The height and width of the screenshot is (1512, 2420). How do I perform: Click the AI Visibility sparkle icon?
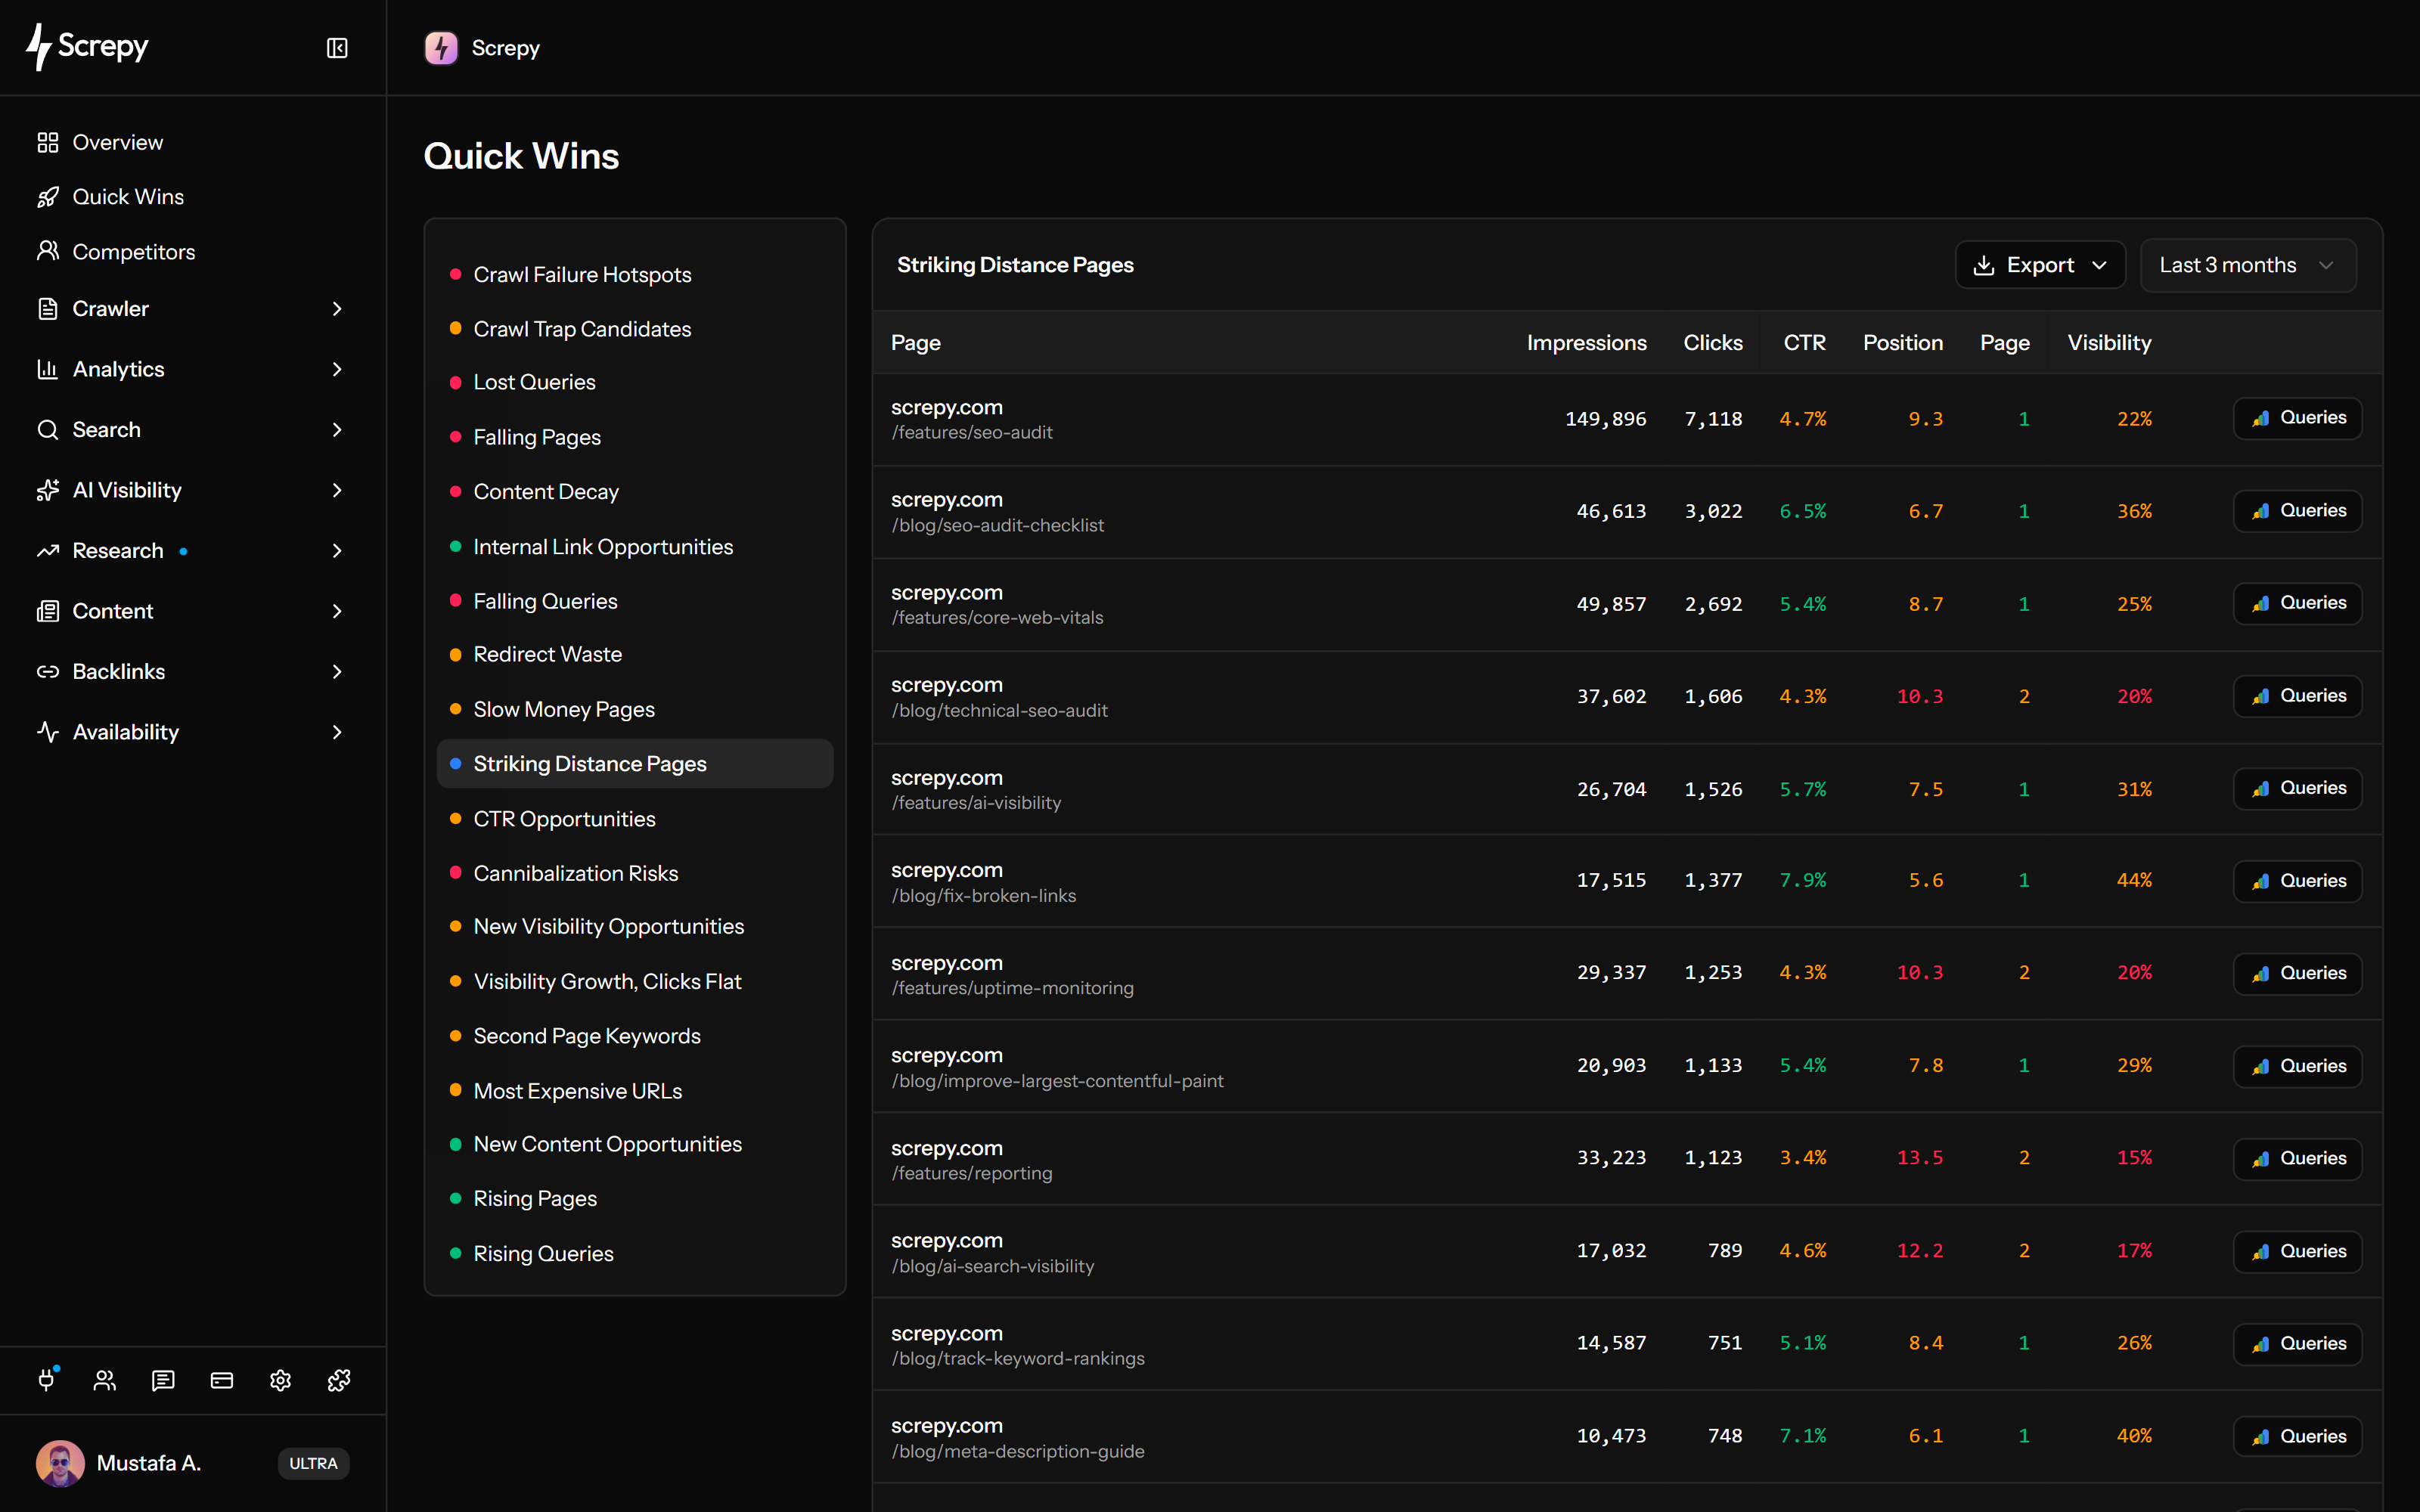click(48, 490)
